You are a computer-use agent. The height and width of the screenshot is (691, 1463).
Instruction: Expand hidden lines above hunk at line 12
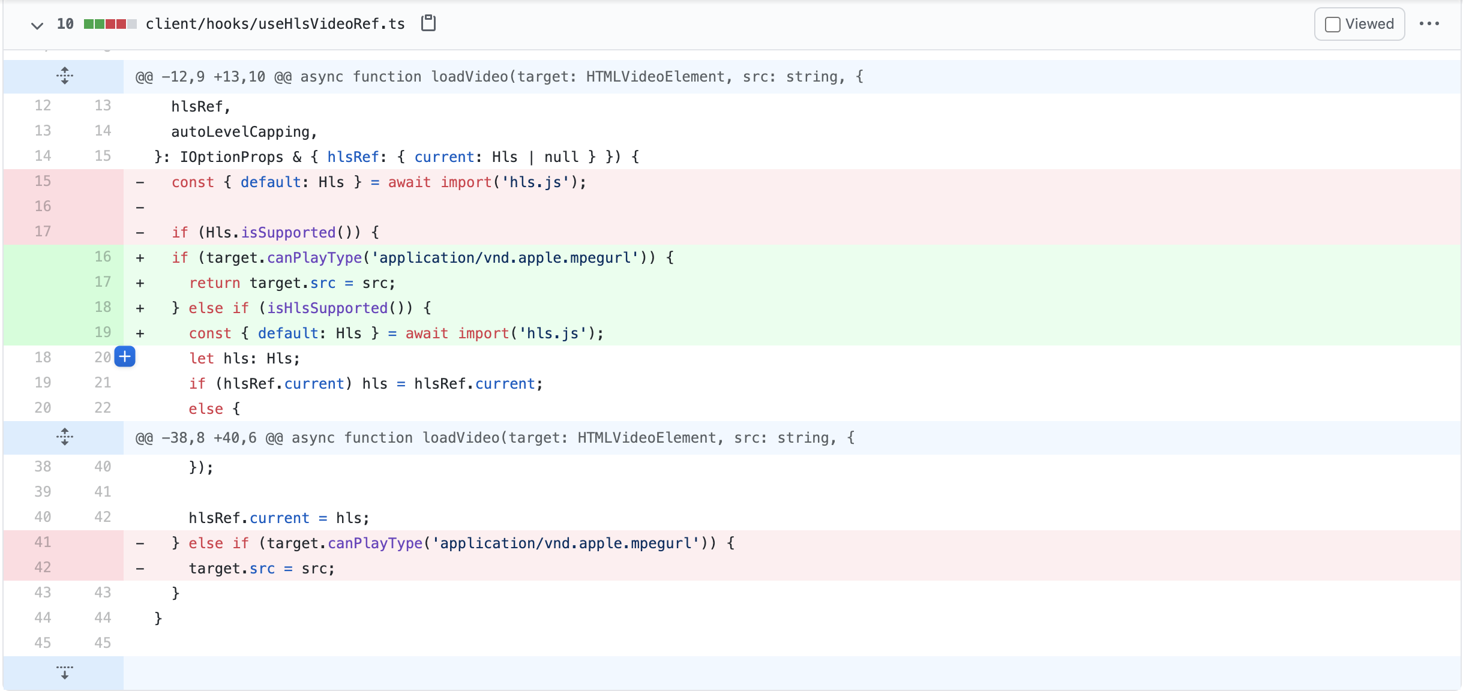point(64,76)
